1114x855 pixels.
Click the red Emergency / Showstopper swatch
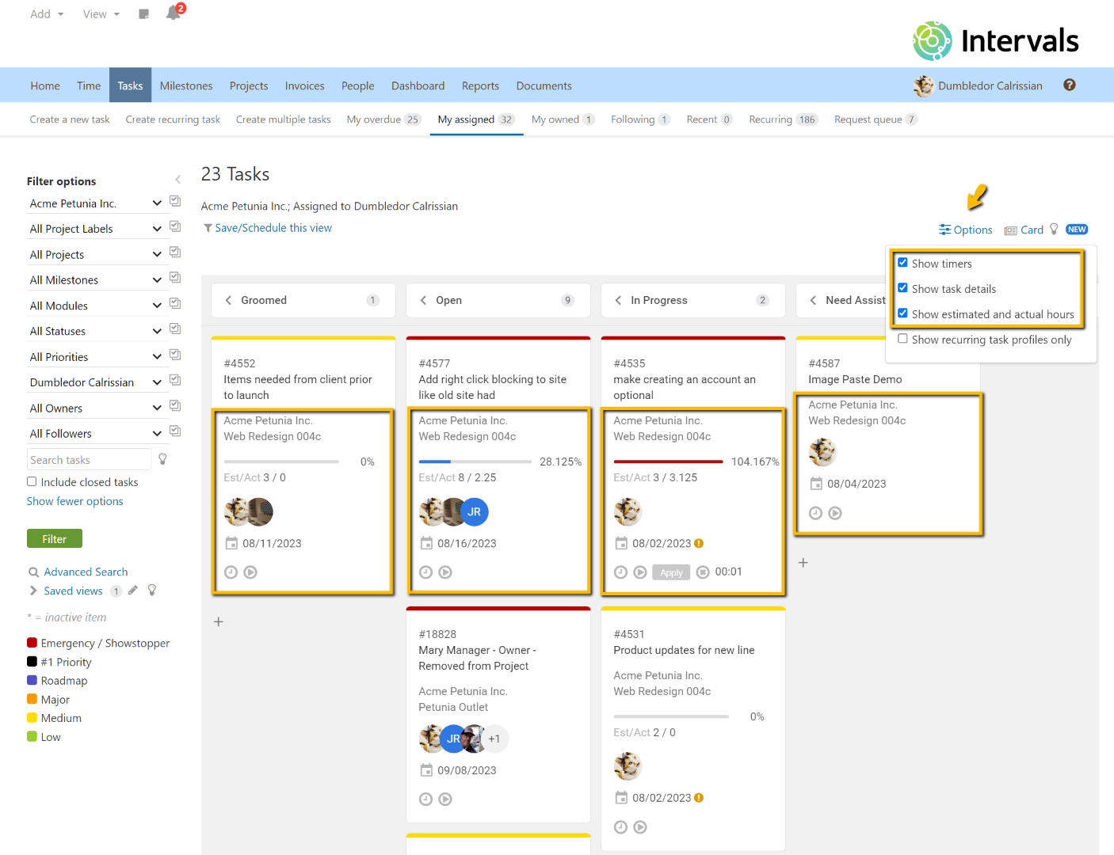coord(32,643)
